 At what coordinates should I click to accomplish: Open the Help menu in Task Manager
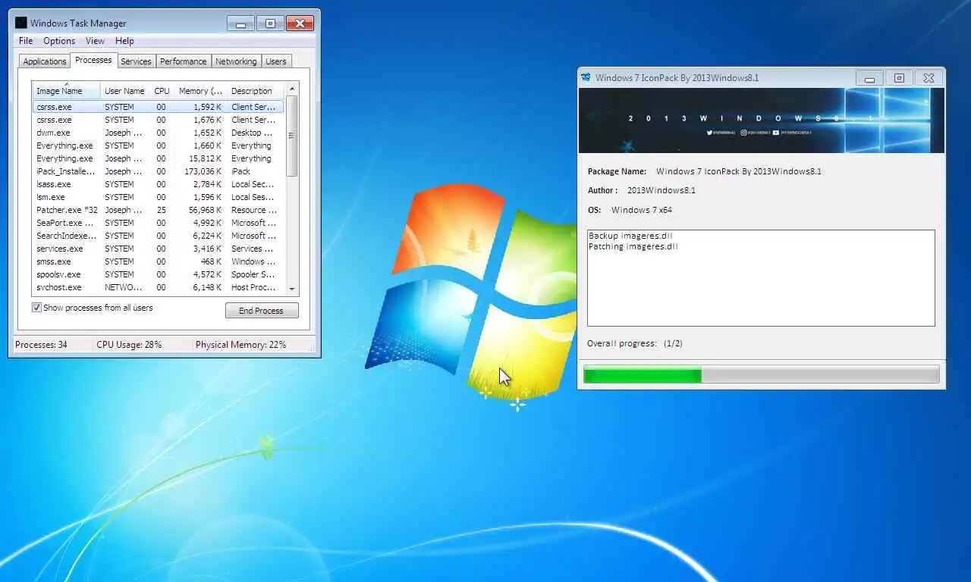tap(124, 41)
